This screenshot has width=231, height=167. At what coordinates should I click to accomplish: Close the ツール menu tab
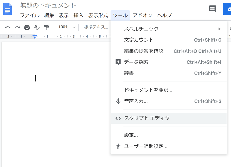tap(120, 15)
